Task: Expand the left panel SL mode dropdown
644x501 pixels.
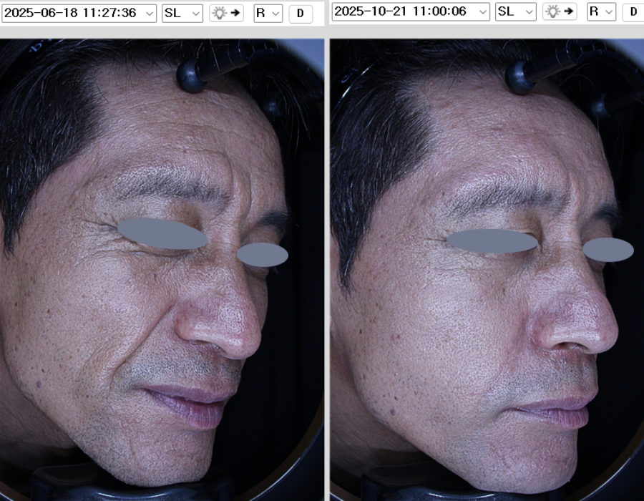Action: pos(182,13)
